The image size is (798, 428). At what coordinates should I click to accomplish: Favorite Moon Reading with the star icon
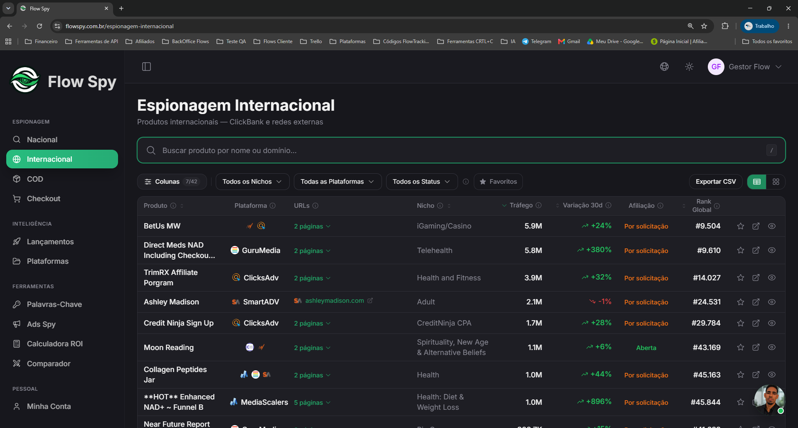click(741, 347)
